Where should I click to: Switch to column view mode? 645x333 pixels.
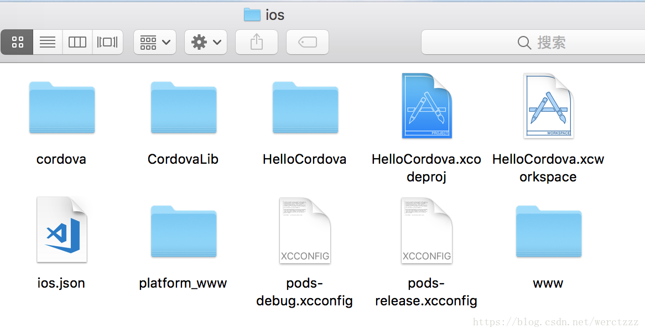77,42
